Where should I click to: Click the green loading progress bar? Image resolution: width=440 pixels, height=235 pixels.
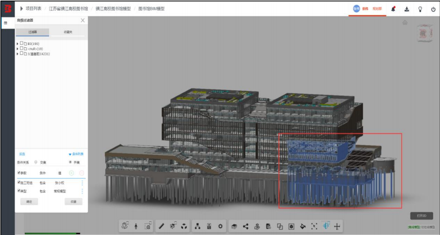[51, 233]
